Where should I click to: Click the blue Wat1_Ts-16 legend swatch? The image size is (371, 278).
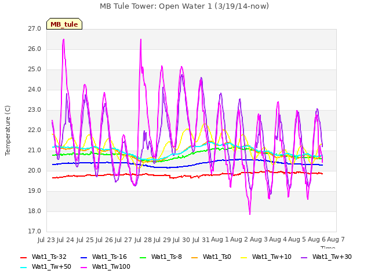tap(83, 257)
